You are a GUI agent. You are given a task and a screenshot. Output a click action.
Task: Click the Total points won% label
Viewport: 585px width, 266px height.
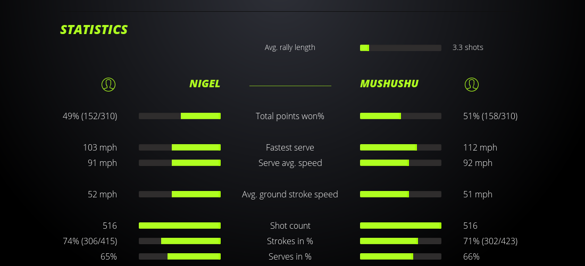tap(290, 116)
